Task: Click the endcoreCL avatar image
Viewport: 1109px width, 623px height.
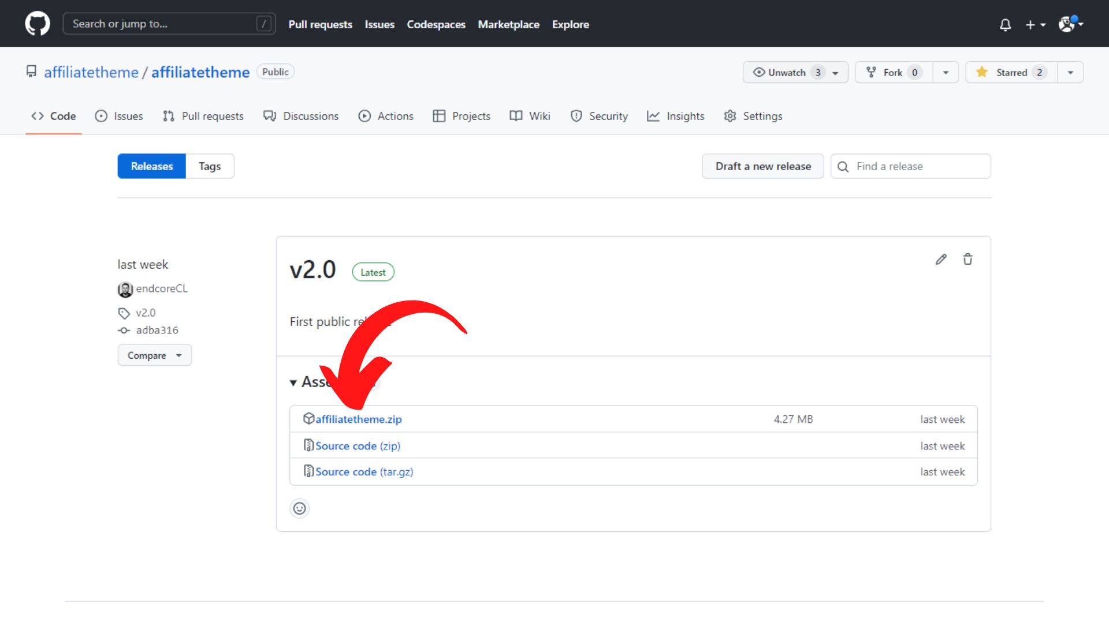Action: click(125, 289)
